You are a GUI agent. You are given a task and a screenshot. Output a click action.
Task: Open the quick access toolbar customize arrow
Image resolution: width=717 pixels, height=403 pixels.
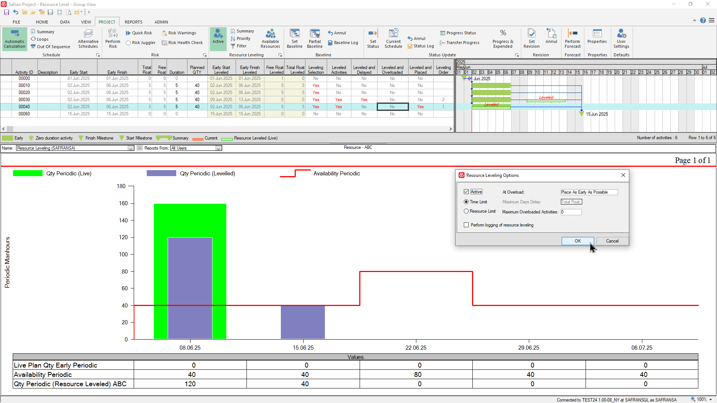pos(89,12)
